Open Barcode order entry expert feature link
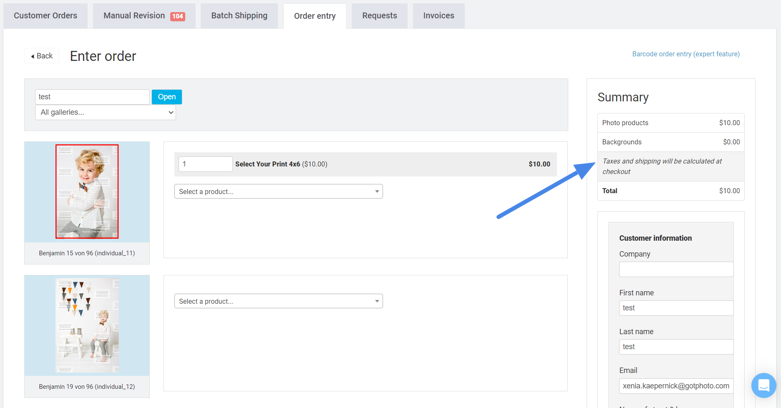The image size is (781, 408). tap(686, 54)
